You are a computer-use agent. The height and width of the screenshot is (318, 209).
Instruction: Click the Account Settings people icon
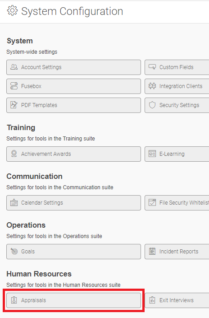click(14, 67)
